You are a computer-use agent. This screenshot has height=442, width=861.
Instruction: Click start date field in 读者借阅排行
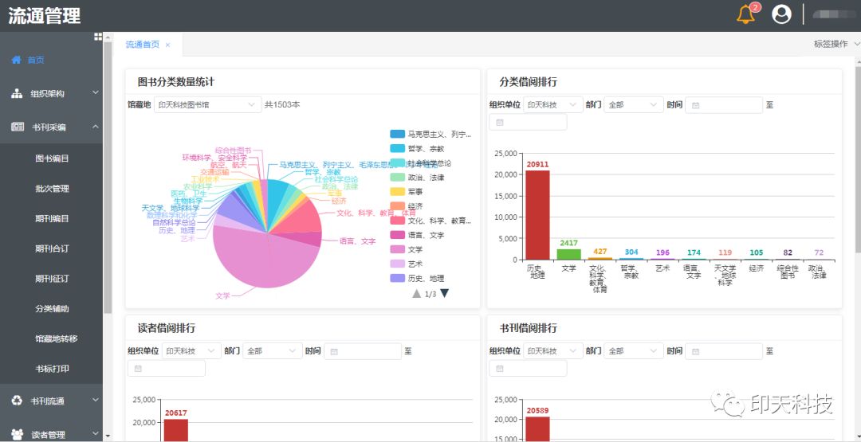click(363, 351)
